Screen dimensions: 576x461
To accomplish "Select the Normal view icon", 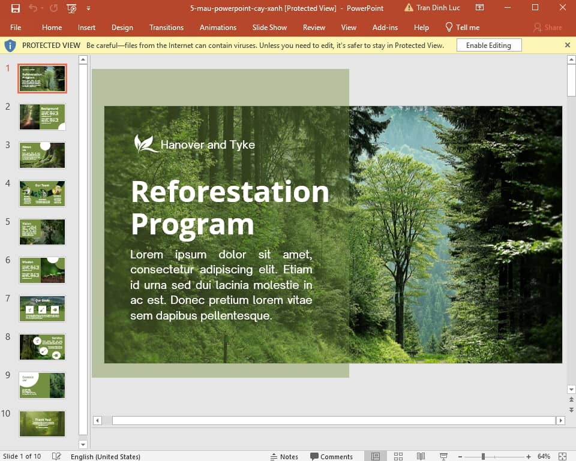I will click(375, 456).
